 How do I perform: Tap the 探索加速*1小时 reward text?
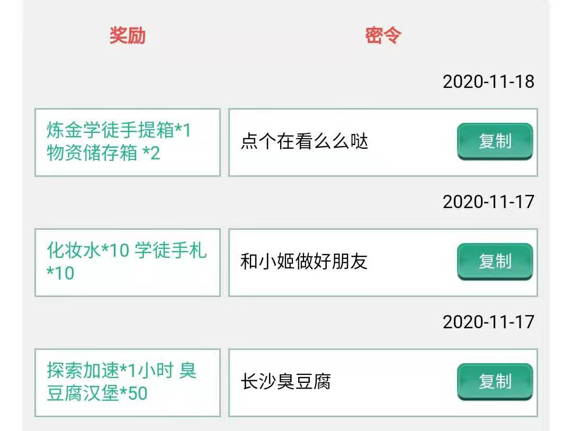(110, 371)
